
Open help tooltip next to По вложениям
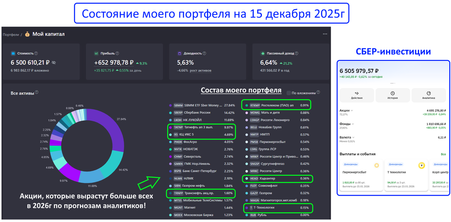click(x=318, y=92)
